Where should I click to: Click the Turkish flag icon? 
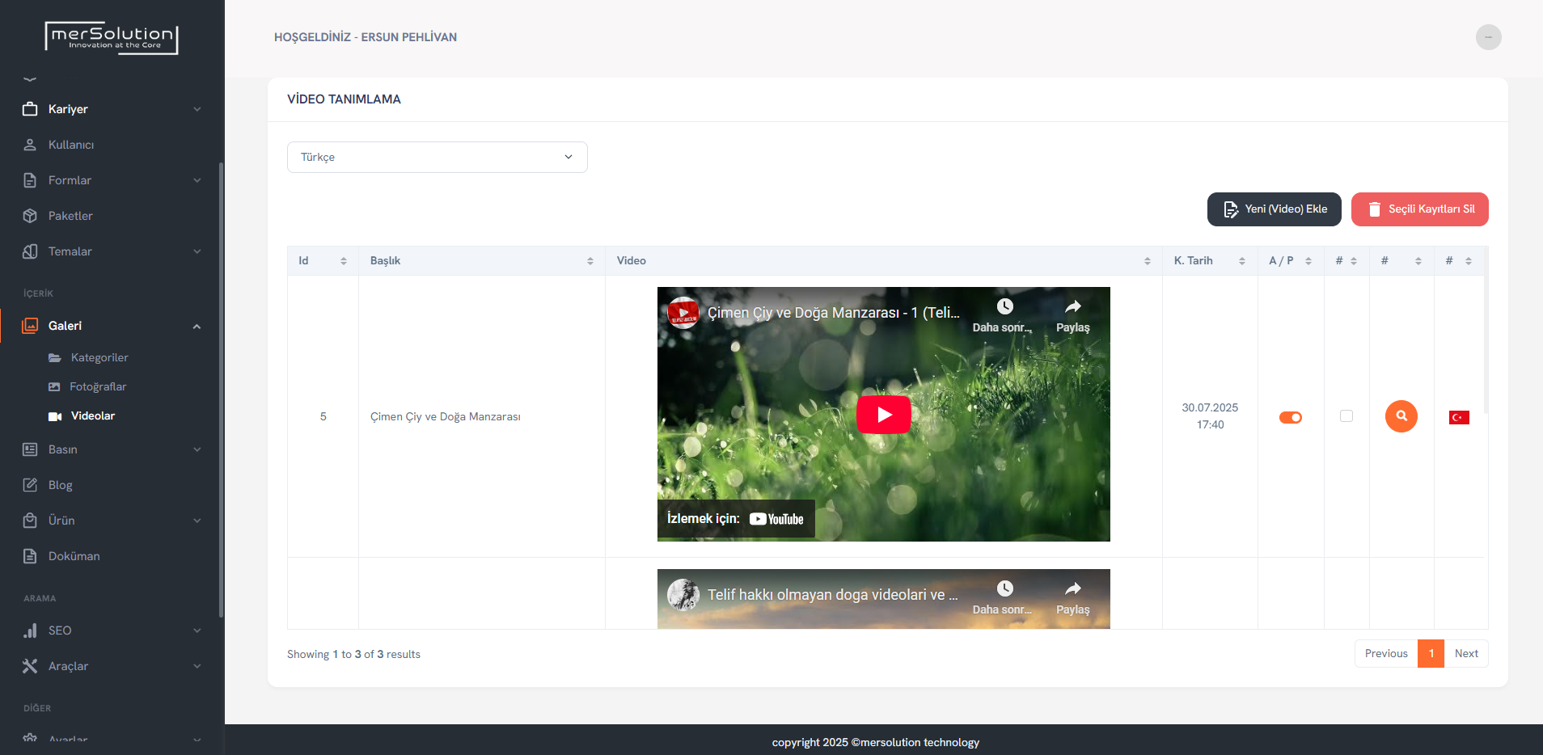pyautogui.click(x=1459, y=417)
